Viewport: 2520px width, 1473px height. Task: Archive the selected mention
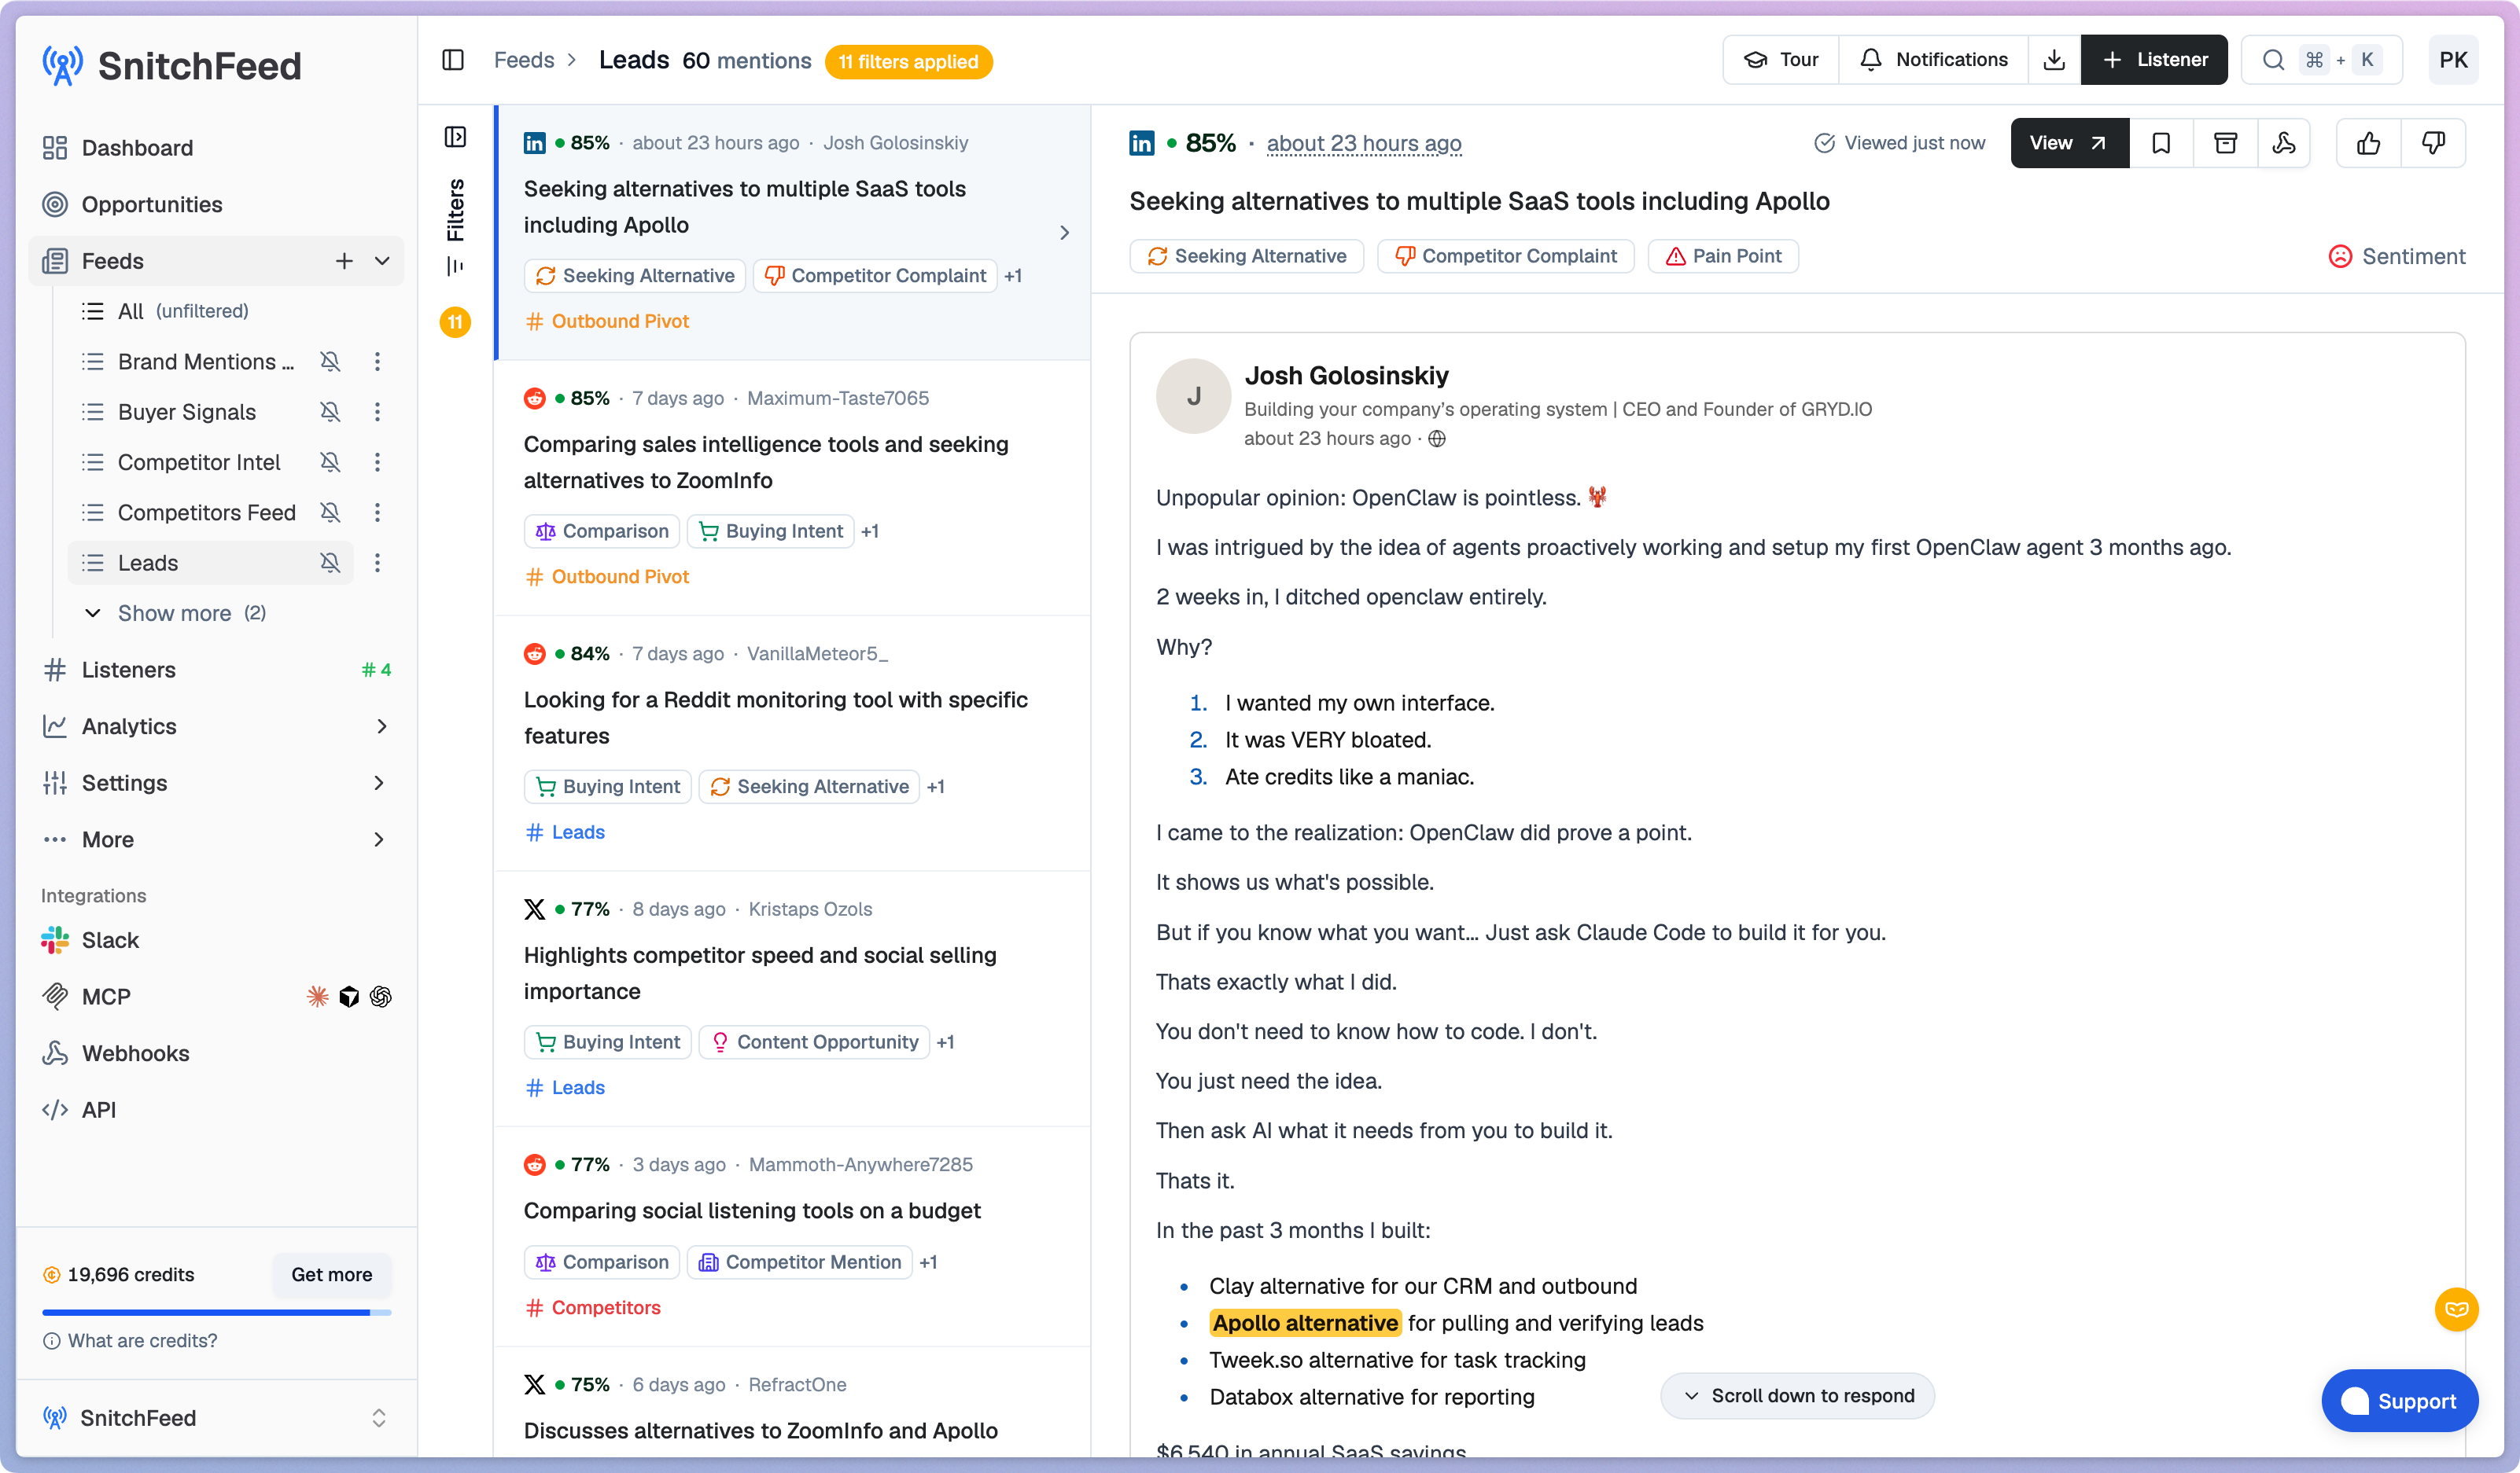2225,143
